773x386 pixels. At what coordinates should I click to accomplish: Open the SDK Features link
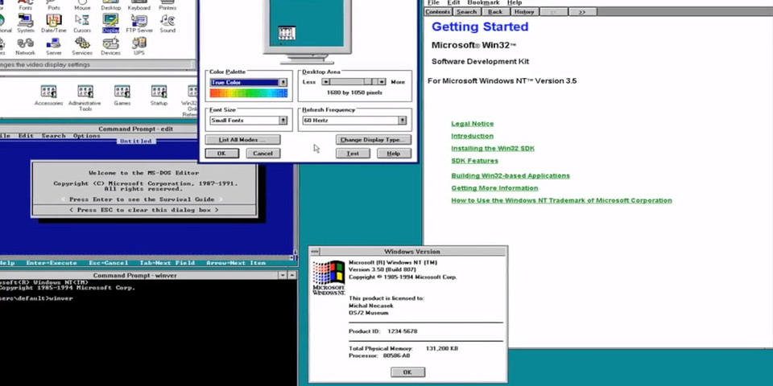tap(475, 161)
